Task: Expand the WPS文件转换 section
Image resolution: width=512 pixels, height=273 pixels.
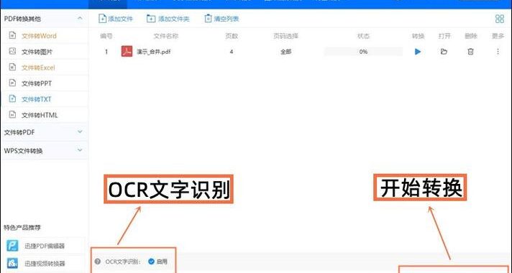Action: (x=80, y=150)
